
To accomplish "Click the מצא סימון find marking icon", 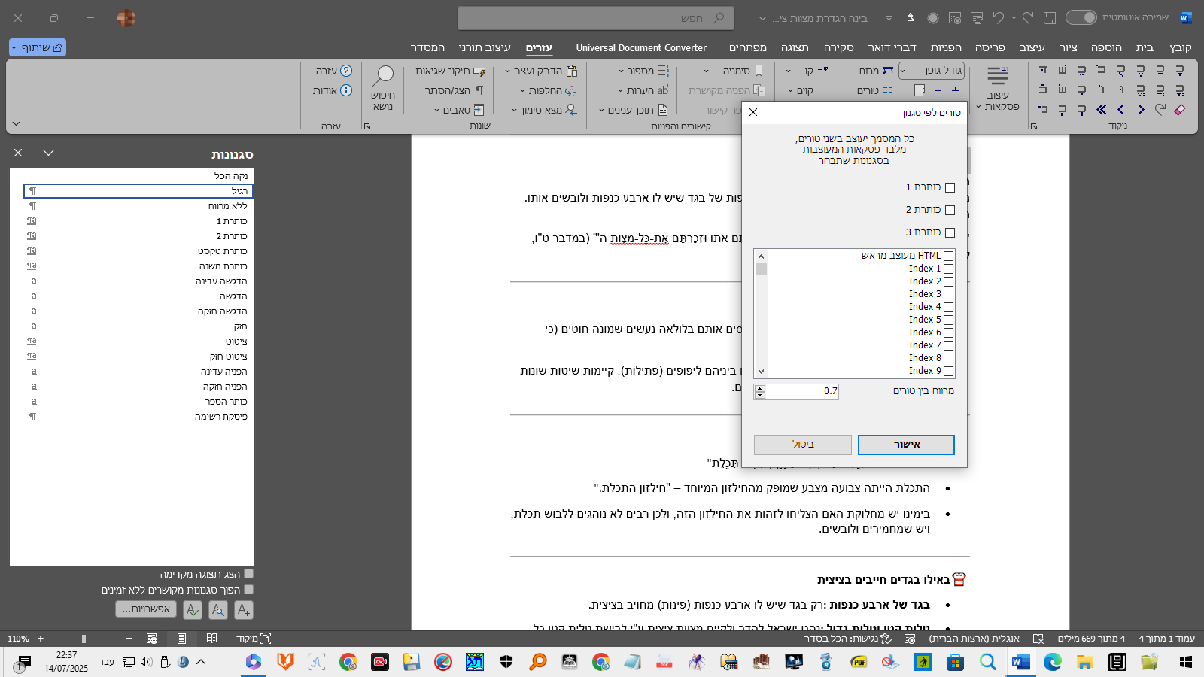I will coord(572,110).
